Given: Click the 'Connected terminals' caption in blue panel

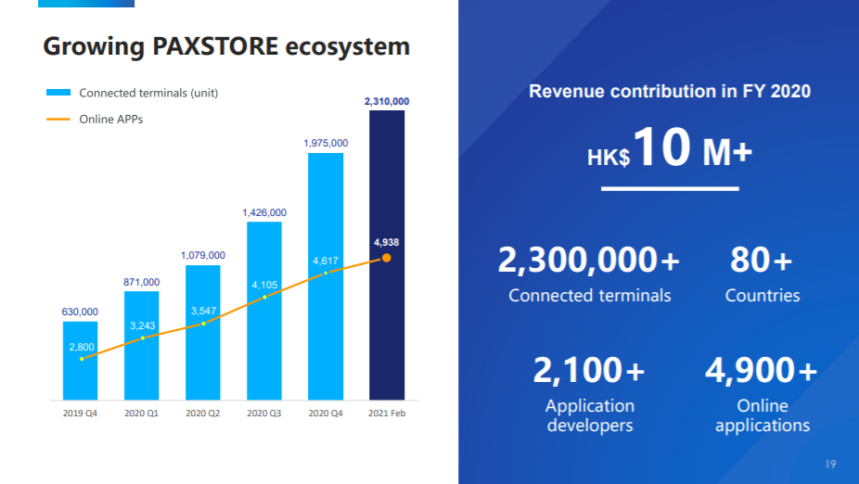Looking at the screenshot, I should pos(589,296).
